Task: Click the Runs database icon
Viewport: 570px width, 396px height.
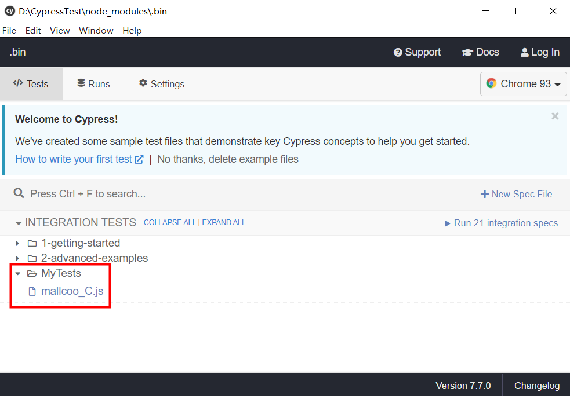Action: point(81,83)
